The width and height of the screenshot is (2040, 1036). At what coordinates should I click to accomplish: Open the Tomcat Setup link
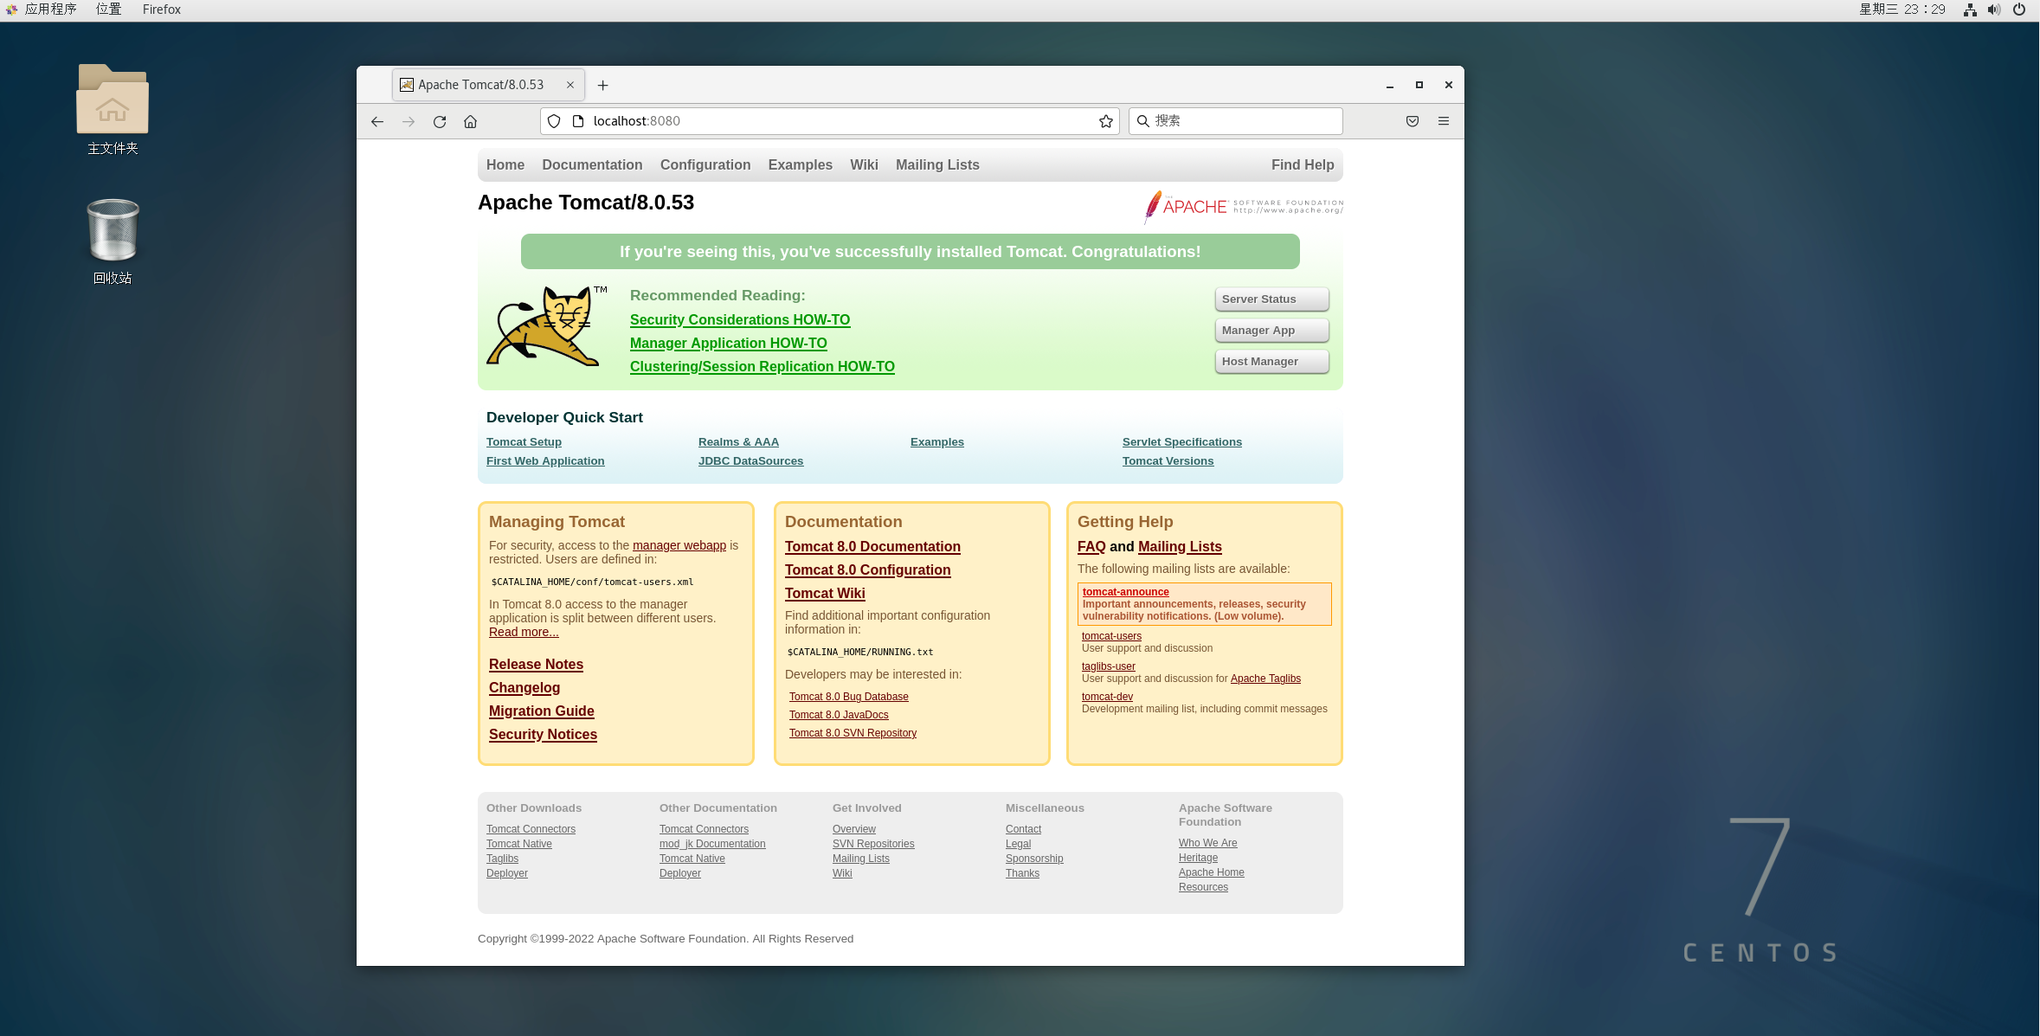[x=524, y=442]
